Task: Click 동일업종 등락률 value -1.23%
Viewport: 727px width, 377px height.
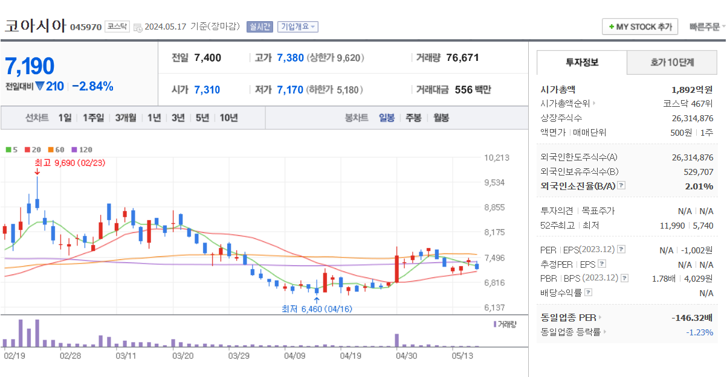Action: click(700, 332)
